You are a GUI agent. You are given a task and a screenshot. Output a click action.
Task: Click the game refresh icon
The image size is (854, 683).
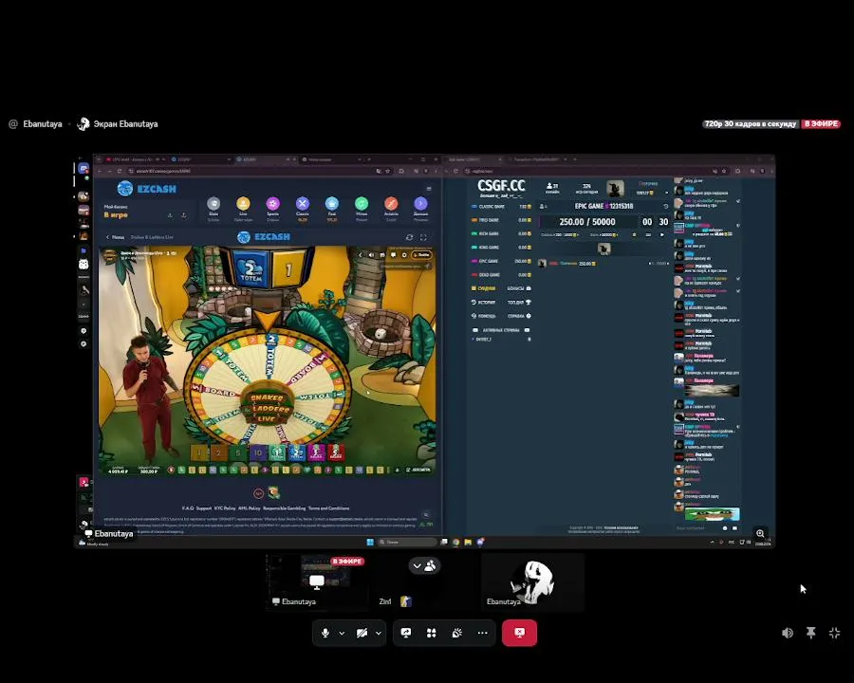(410, 237)
